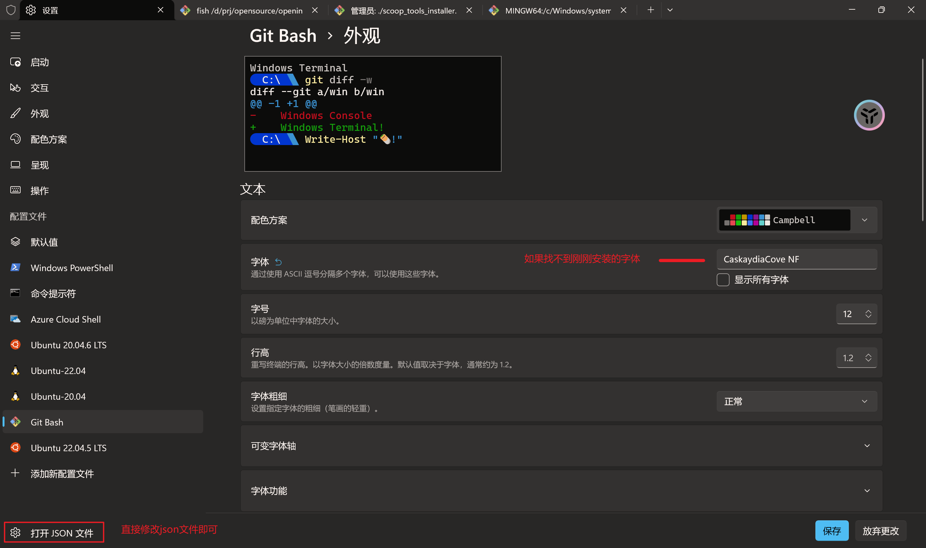Image resolution: width=926 pixels, height=548 pixels.
Task: Select the Ubuntu-22.04 profile
Action: [x=103, y=370]
